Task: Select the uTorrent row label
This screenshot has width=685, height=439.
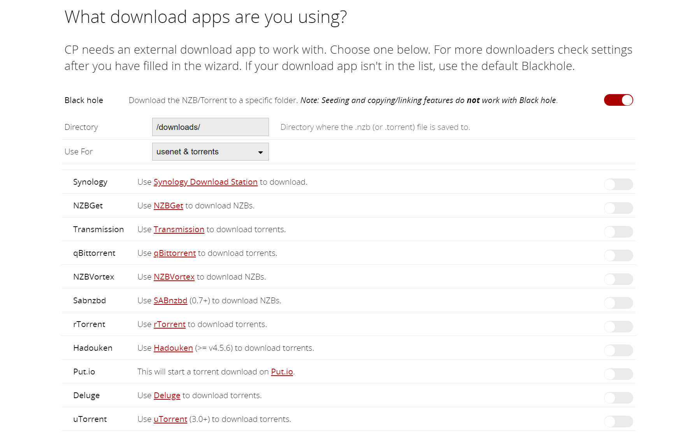Action: click(90, 419)
